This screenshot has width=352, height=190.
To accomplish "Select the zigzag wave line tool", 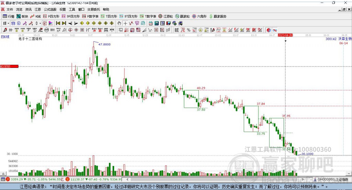I will click(x=150, y=30).
